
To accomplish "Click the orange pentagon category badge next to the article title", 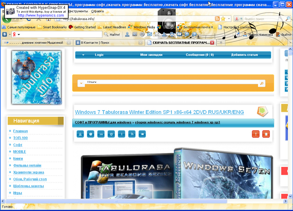I will 263,112.
